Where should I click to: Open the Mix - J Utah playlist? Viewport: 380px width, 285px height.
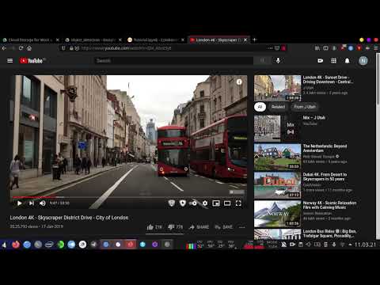tap(314, 118)
